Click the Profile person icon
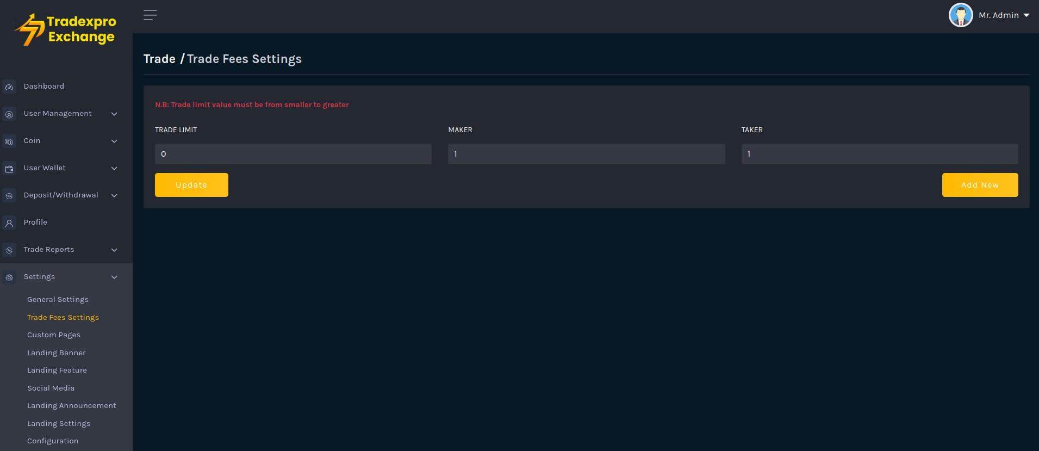 (x=9, y=223)
